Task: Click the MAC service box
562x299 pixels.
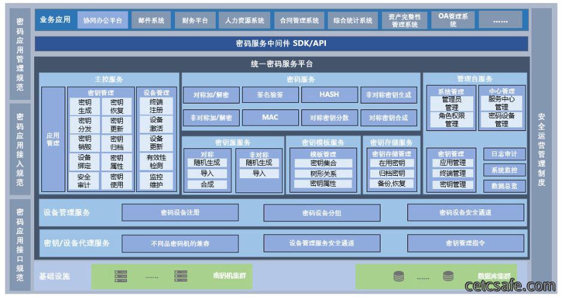Action: tap(270, 118)
